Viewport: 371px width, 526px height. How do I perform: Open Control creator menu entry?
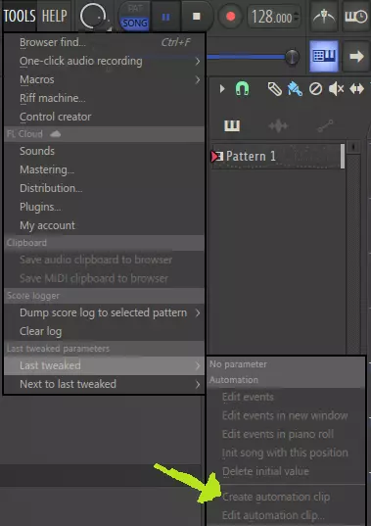(x=104, y=117)
